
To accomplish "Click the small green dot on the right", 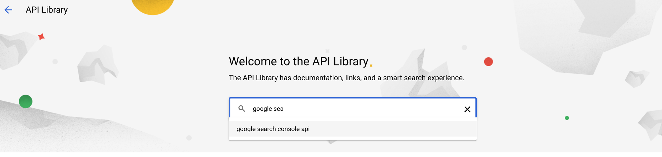I will (x=567, y=118).
